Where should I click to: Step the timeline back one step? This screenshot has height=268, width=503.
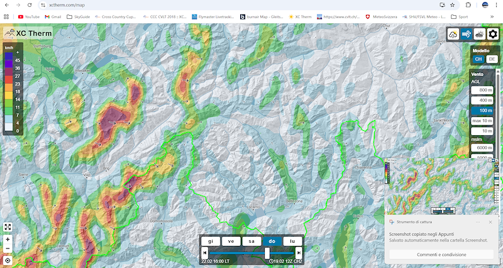(x=205, y=252)
